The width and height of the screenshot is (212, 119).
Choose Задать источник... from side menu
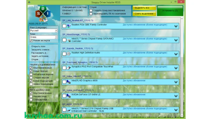pos(41,56)
